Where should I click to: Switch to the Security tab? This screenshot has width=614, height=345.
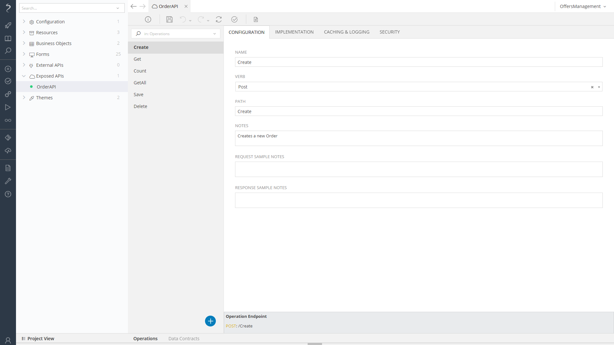tap(390, 32)
